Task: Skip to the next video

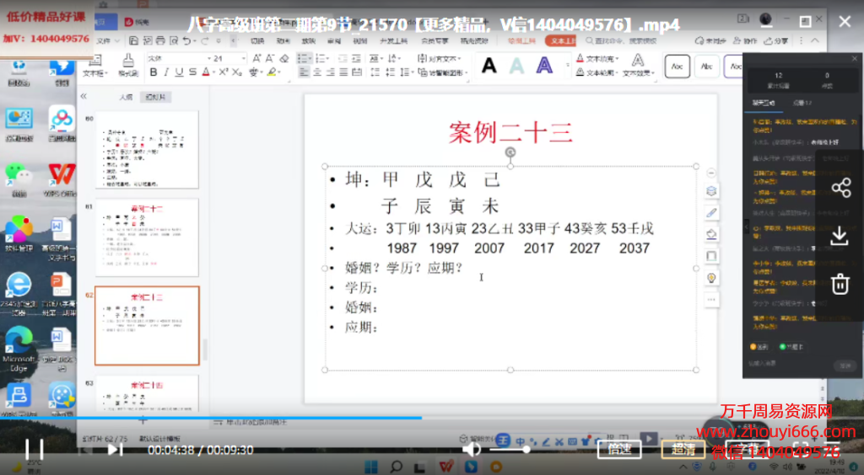Action: click(x=114, y=450)
